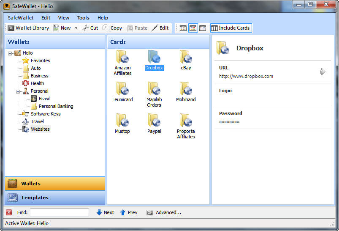The height and width of the screenshot is (231, 339).
Task: Select the Favorites star folder
Action: click(36, 60)
